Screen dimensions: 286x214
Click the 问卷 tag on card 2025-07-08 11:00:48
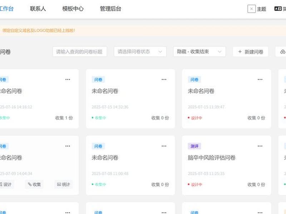point(98,146)
